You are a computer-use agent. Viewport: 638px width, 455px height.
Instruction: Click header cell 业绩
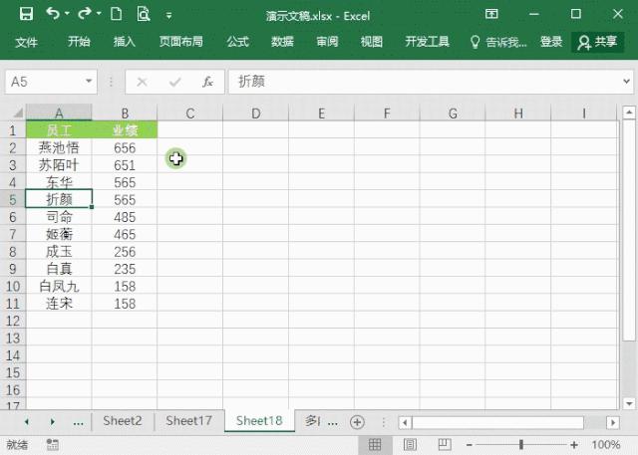125,130
